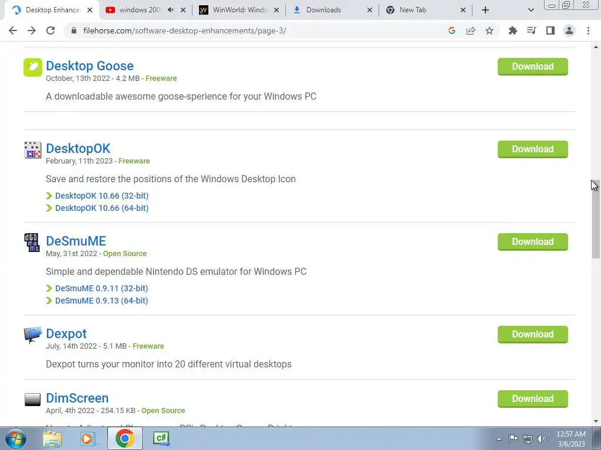Click the Action Center flag icon

[513, 439]
